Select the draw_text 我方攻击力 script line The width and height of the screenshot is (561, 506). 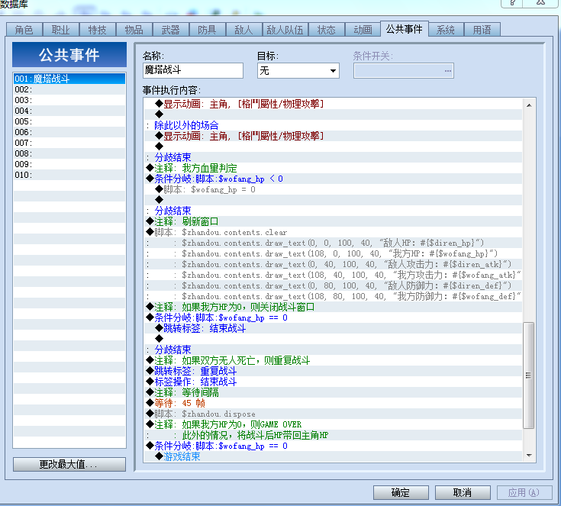333,276
